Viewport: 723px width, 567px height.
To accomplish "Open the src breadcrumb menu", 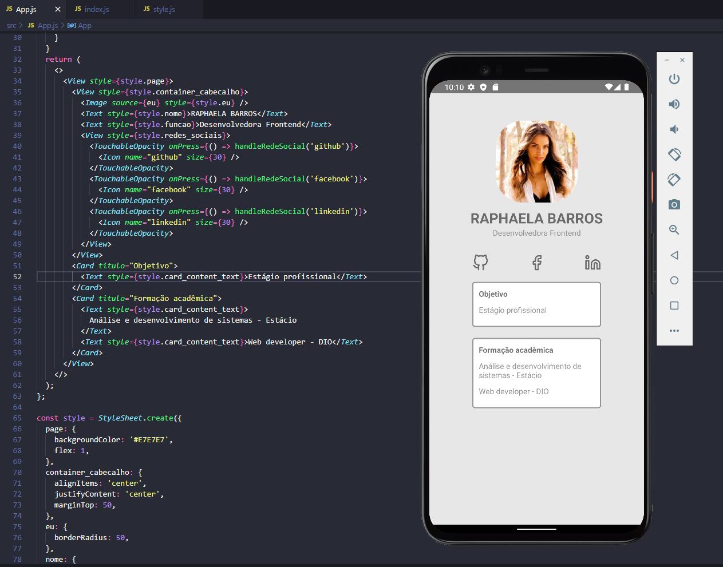I will [10, 25].
